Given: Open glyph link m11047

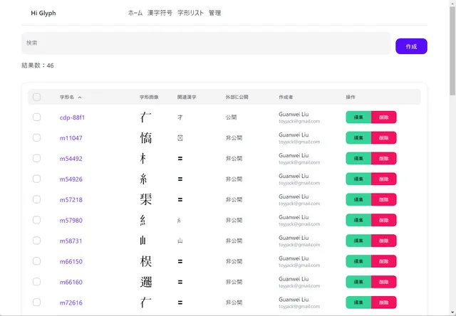Looking at the screenshot, I should (x=71, y=138).
